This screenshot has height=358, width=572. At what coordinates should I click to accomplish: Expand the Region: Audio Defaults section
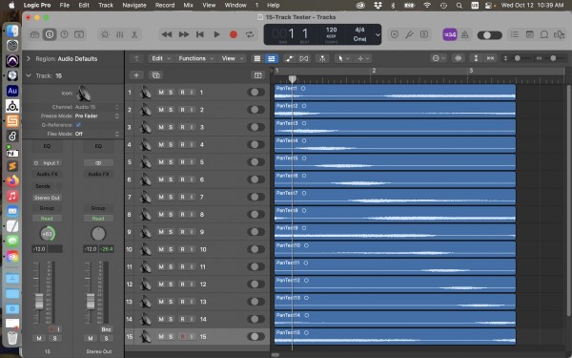pyautogui.click(x=29, y=58)
